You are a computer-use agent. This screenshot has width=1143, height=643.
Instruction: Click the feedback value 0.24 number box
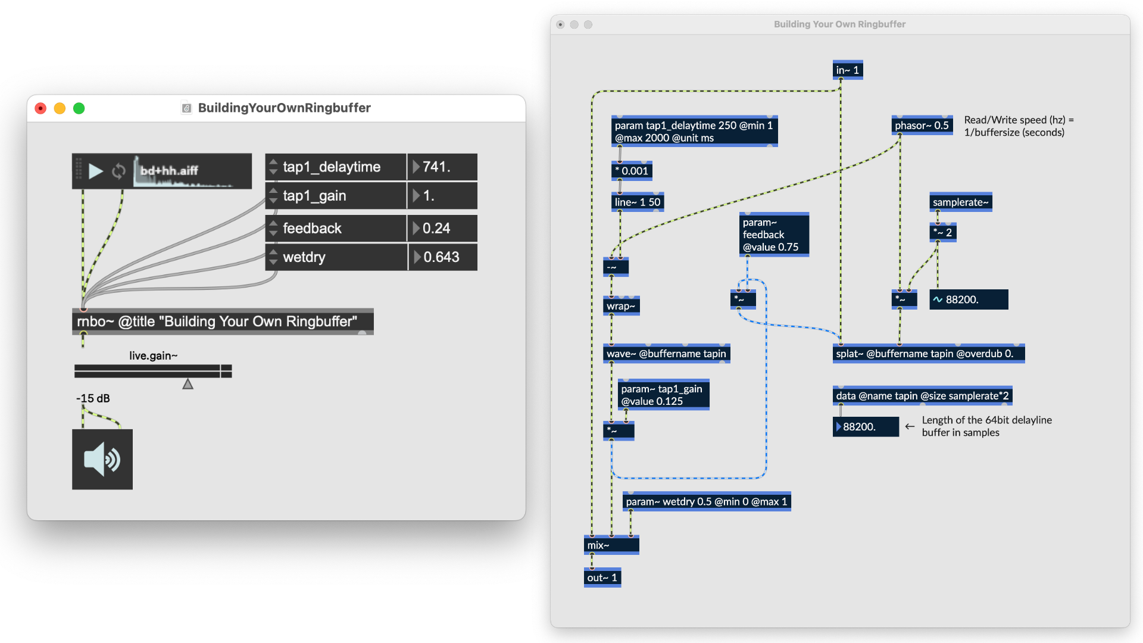point(443,229)
